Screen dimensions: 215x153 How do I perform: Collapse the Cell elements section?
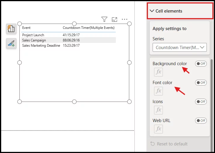click(x=180, y=11)
